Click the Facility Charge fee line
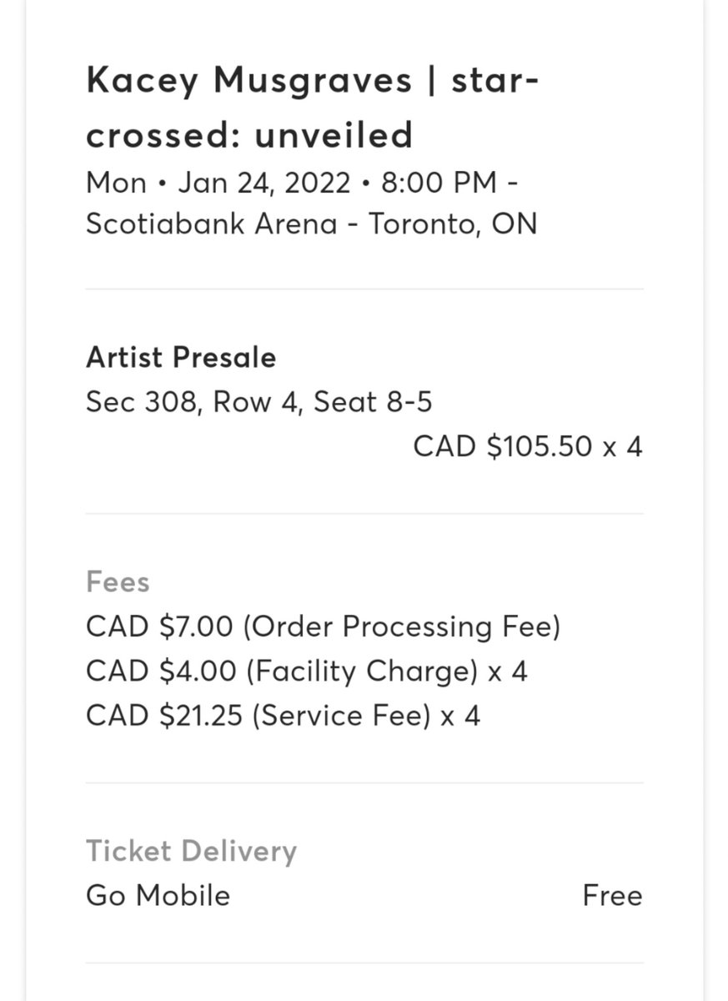728x1001 pixels. pos(306,672)
